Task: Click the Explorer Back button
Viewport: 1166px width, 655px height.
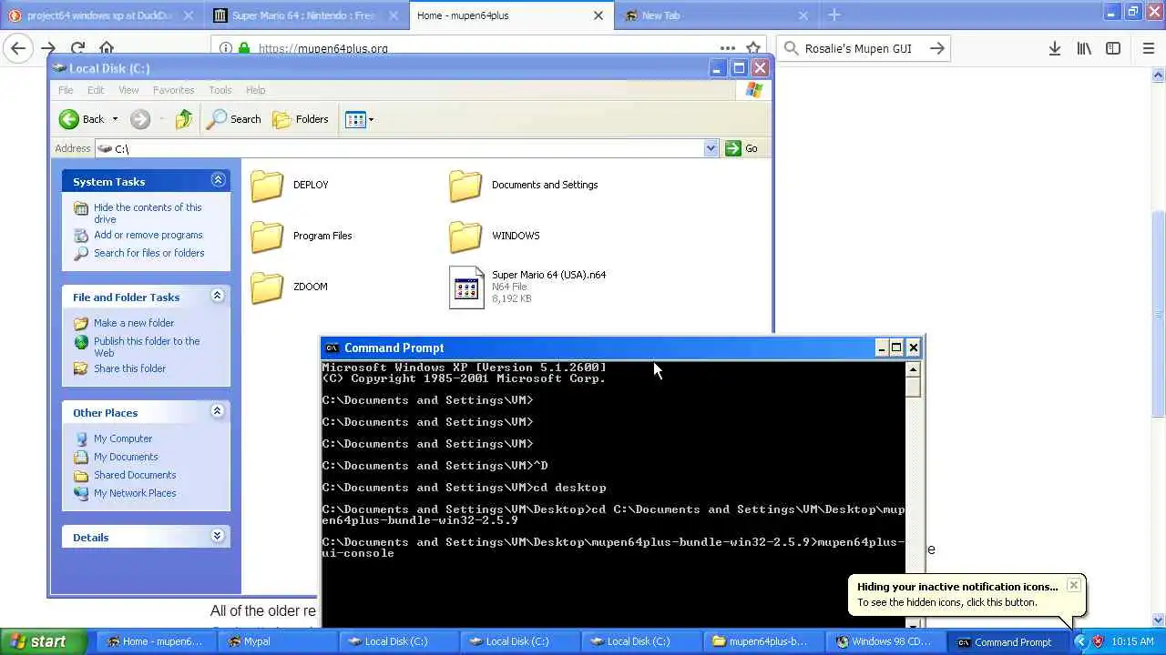Action: point(82,119)
